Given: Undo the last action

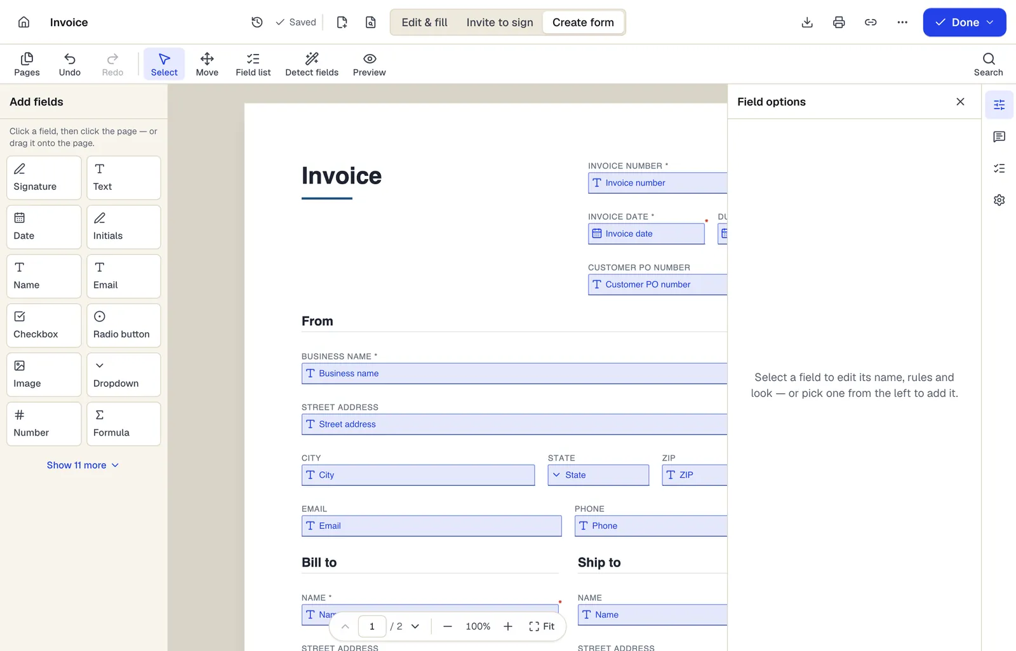Looking at the screenshot, I should (x=70, y=64).
